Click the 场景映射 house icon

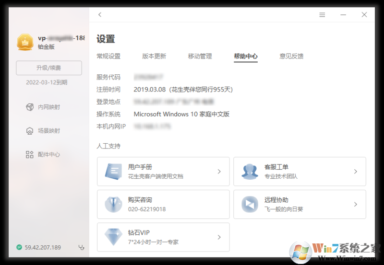[30, 131]
